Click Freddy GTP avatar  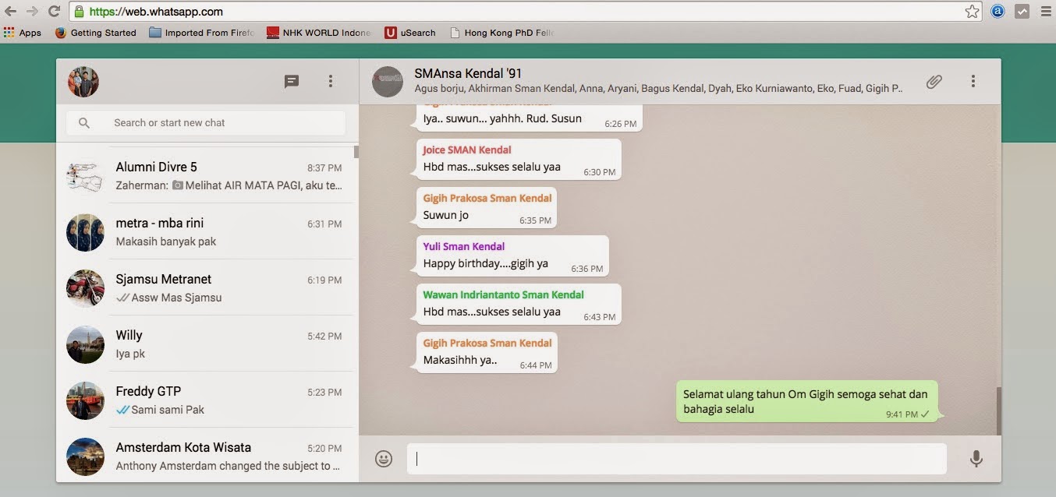[x=86, y=400]
